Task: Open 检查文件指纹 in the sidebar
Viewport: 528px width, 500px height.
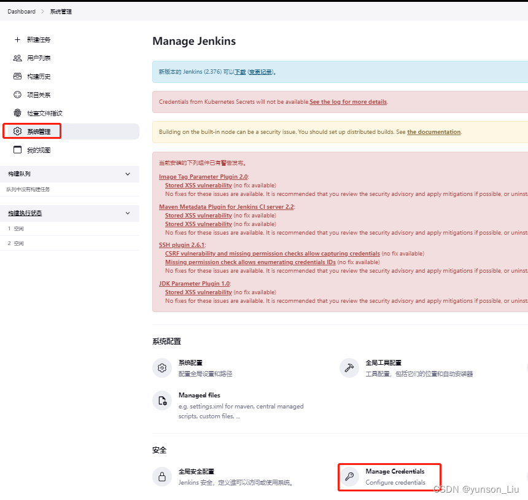Action: (45, 113)
